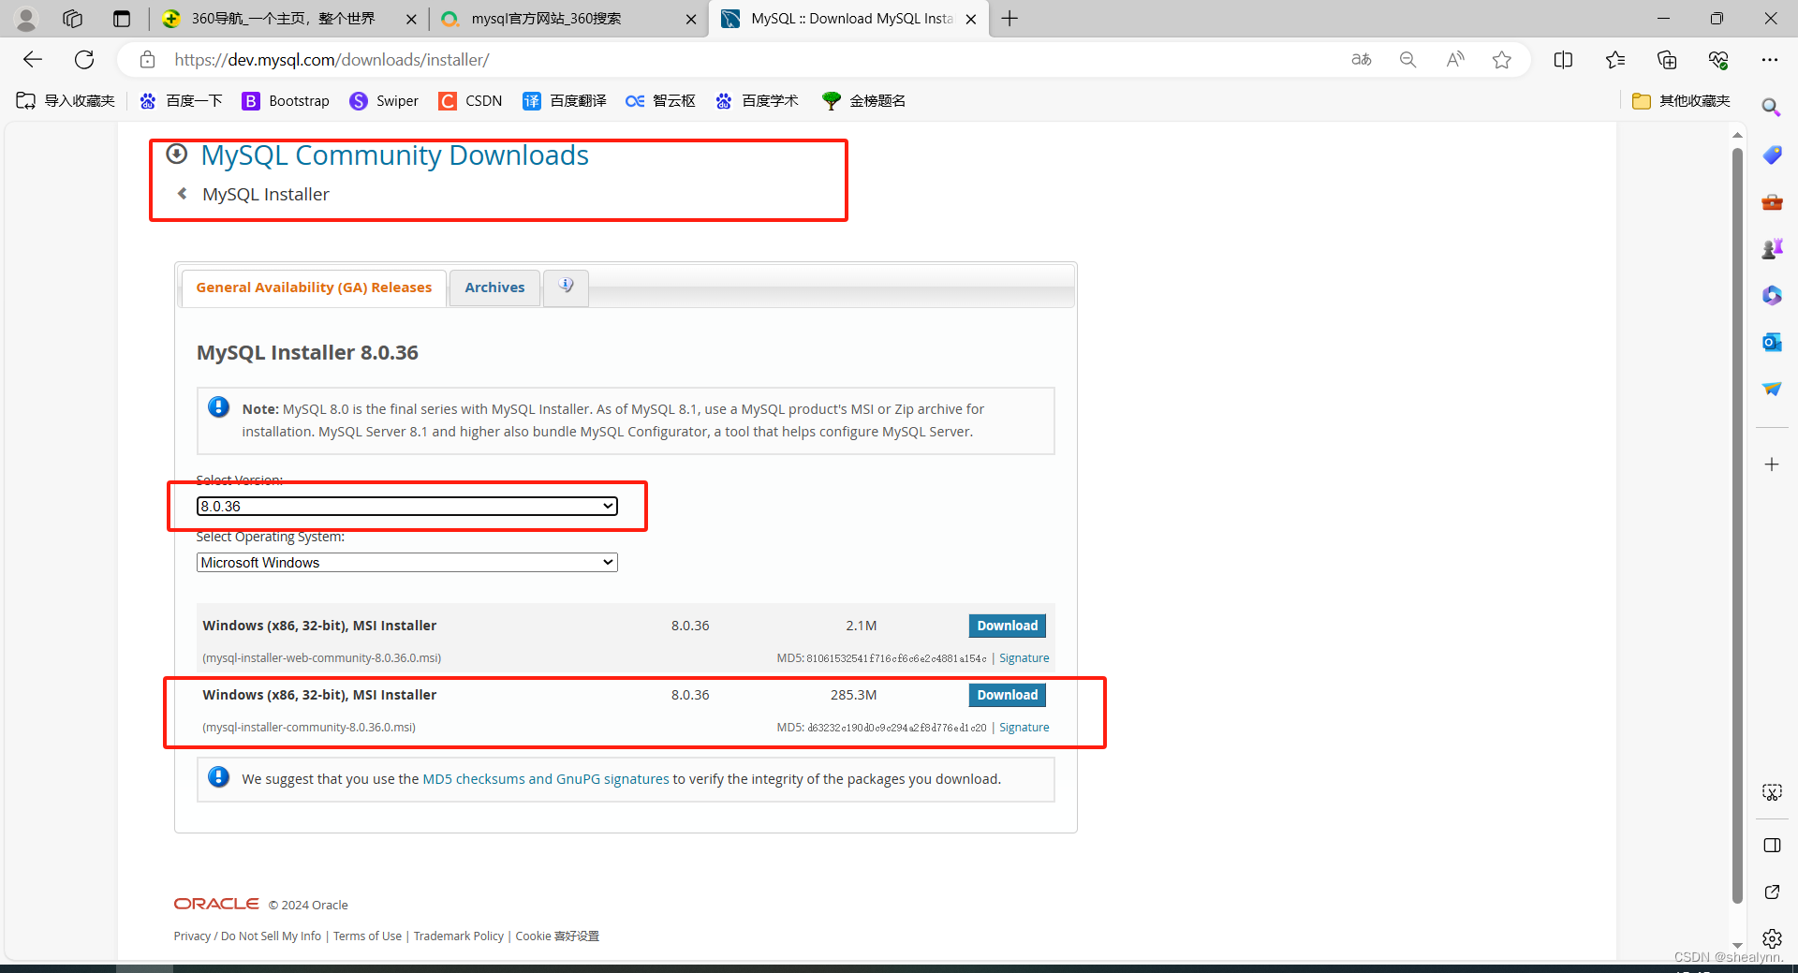Close the mysql官方网站 search tab
Screen dimensions: 1798x973
(691, 19)
